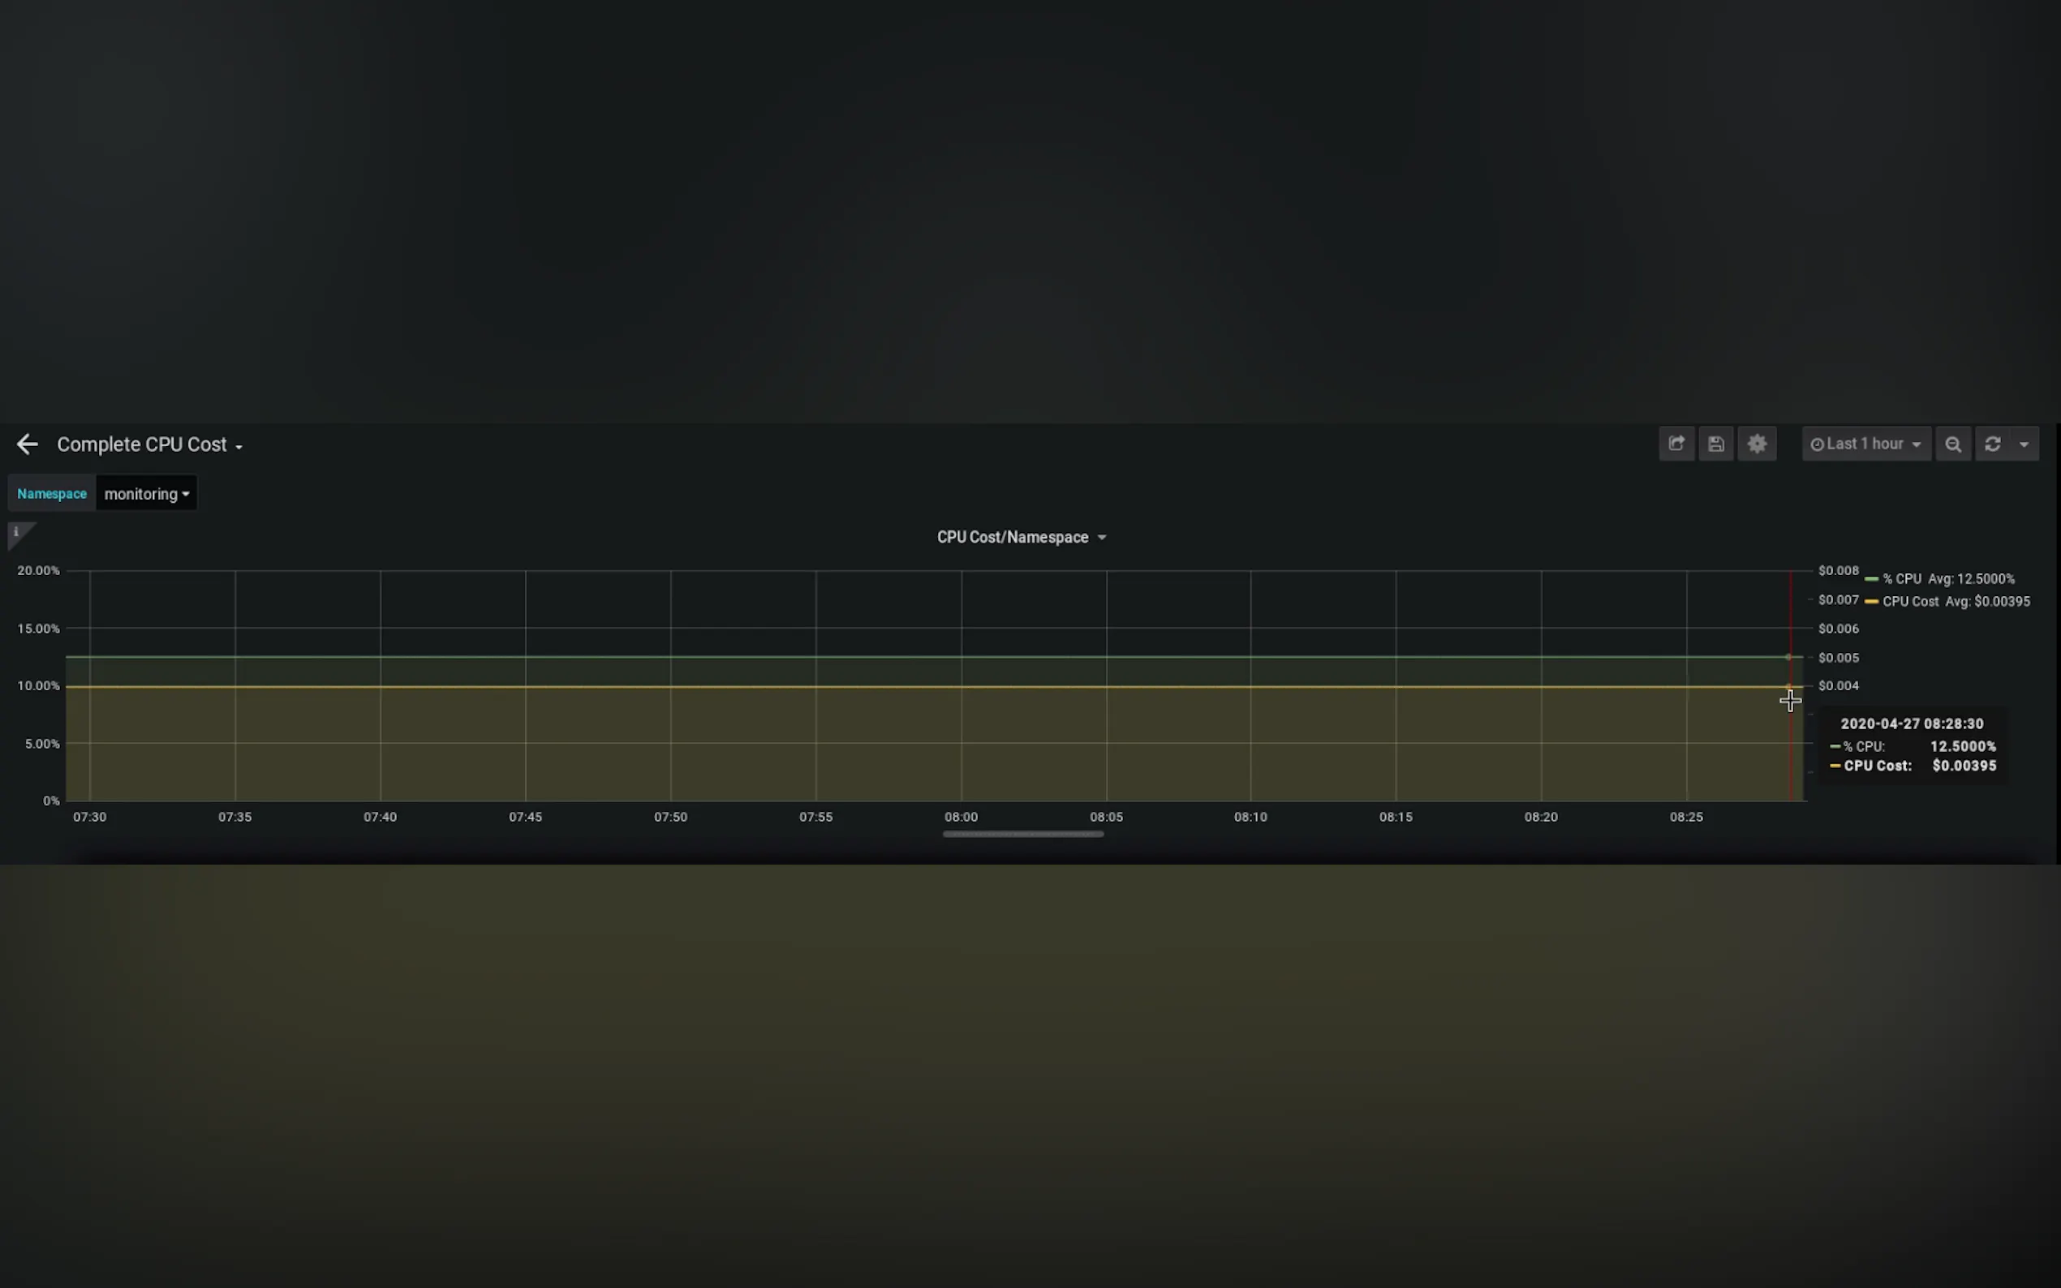2061x1288 pixels.
Task: Open the share dashboard icon
Action: tap(1676, 444)
